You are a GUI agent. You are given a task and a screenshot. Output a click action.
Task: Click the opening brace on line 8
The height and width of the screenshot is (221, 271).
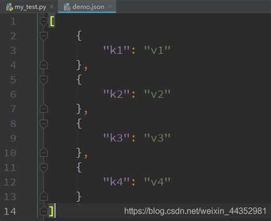[x=79, y=123]
